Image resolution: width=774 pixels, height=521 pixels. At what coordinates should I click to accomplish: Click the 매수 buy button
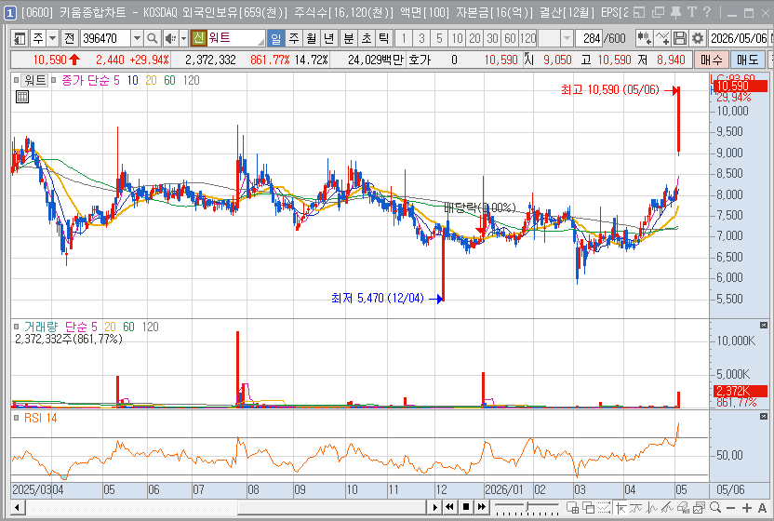(x=712, y=60)
